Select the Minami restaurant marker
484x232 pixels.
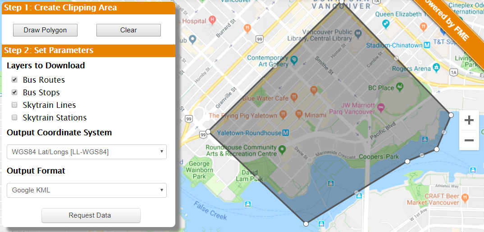tap(298, 114)
